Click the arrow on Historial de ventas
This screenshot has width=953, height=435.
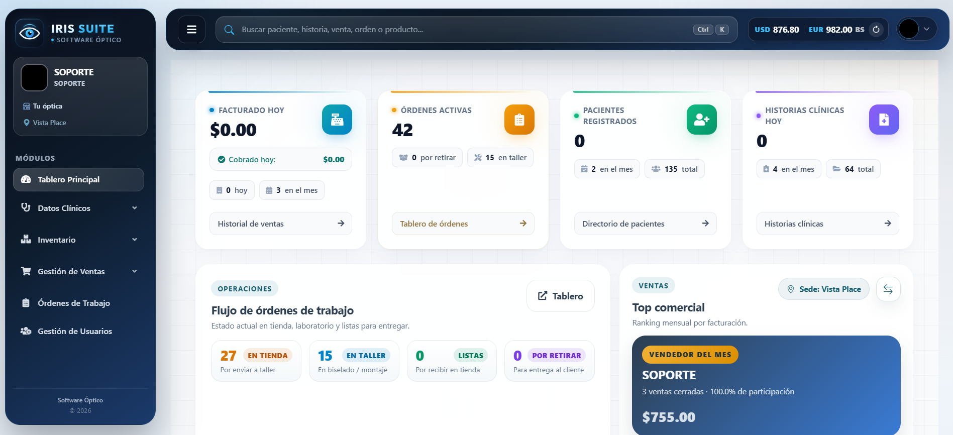(x=341, y=224)
